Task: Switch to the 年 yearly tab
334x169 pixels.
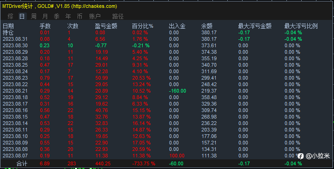Action: coord(68,16)
